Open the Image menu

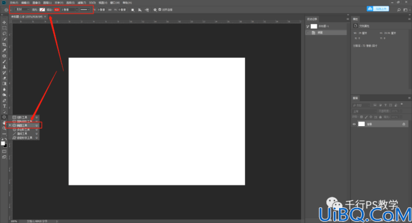coord(36,2)
